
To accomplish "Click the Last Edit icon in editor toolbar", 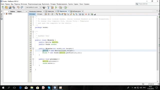I will pos(46,14).
